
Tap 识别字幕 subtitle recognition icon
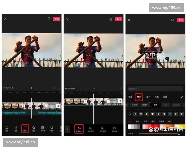click(91, 129)
